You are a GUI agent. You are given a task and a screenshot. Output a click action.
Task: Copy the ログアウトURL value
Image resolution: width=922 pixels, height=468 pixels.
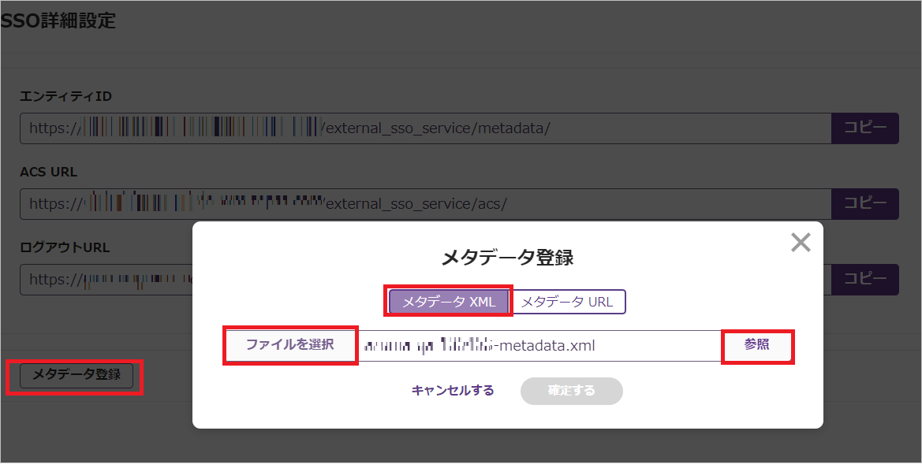pyautogui.click(x=865, y=279)
